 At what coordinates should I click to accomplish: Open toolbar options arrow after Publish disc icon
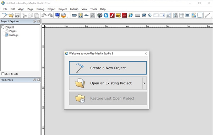(x=67, y=17)
